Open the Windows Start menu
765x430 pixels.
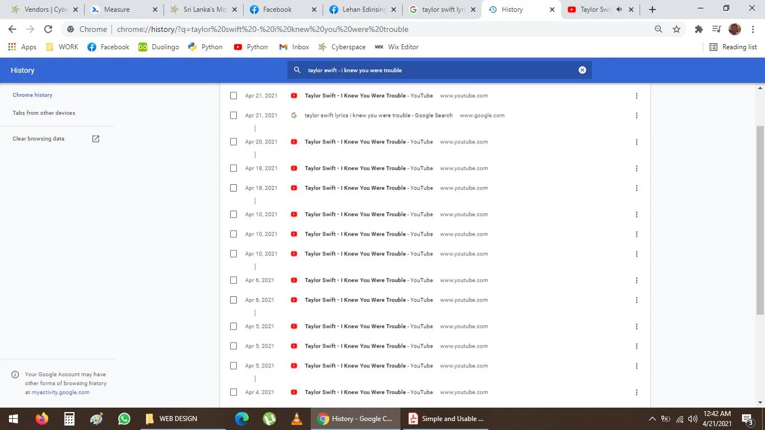click(x=13, y=419)
